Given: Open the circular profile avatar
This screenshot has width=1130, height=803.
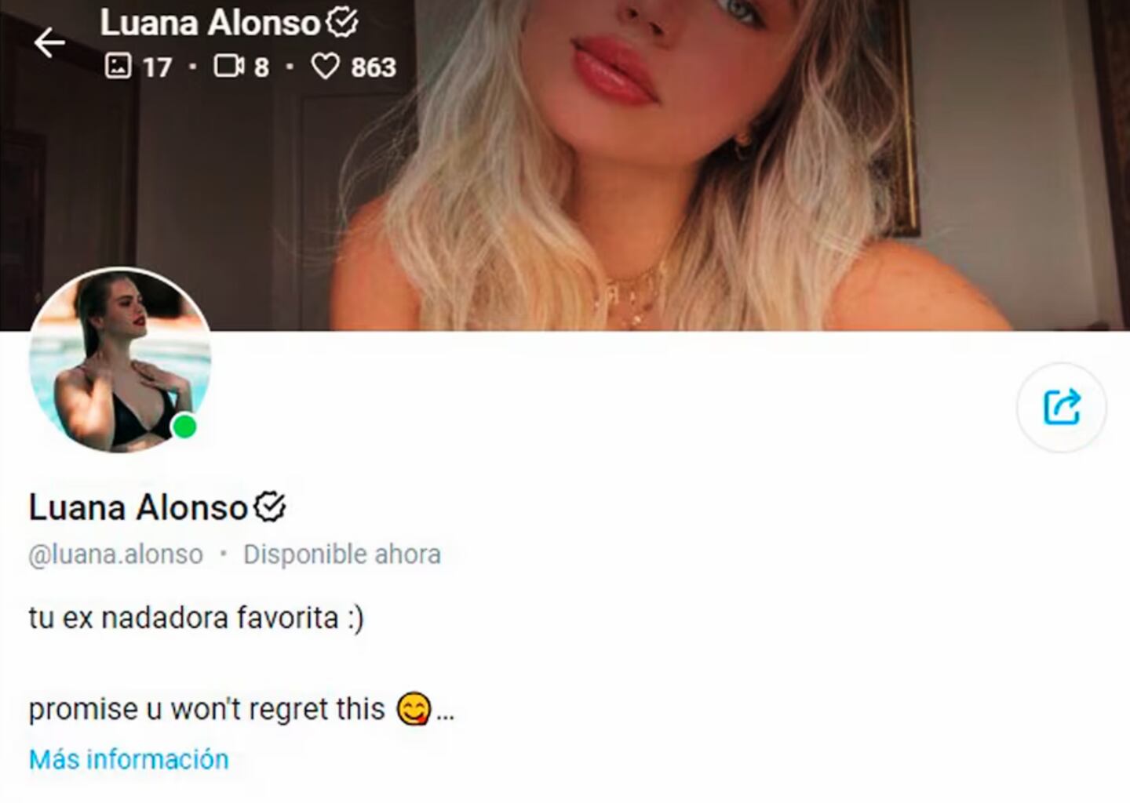Looking at the screenshot, I should [x=120, y=362].
